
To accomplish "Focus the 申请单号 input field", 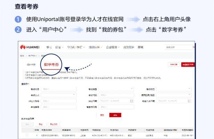I will pyautogui.click(x=58, y=107).
